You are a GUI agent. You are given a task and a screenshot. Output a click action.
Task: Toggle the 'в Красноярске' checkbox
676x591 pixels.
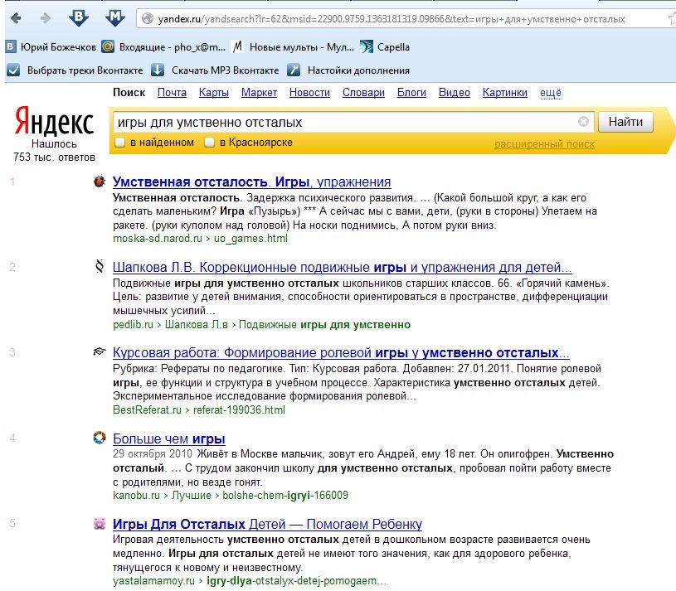pos(212,143)
